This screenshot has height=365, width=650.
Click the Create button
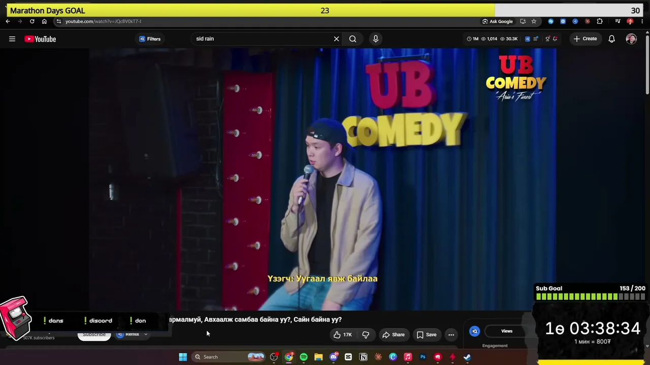pos(585,39)
